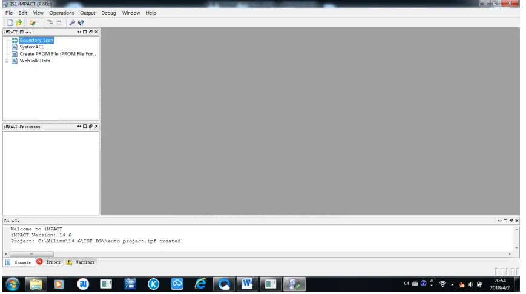The width and height of the screenshot is (526, 294).
Task: Click the auto_project.ipf created console line
Action: (x=97, y=241)
